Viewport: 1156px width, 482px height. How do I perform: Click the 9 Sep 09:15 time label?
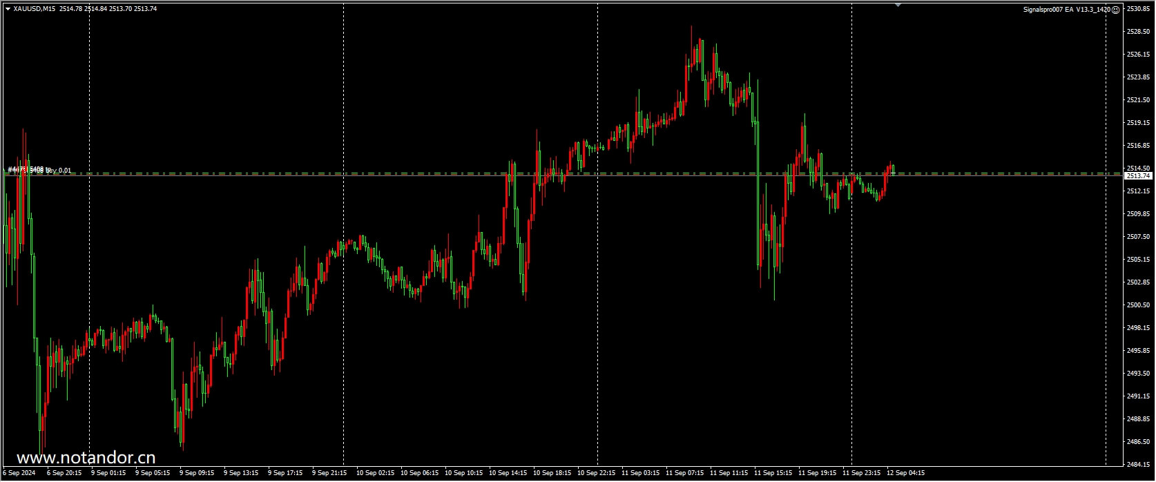tap(197, 474)
